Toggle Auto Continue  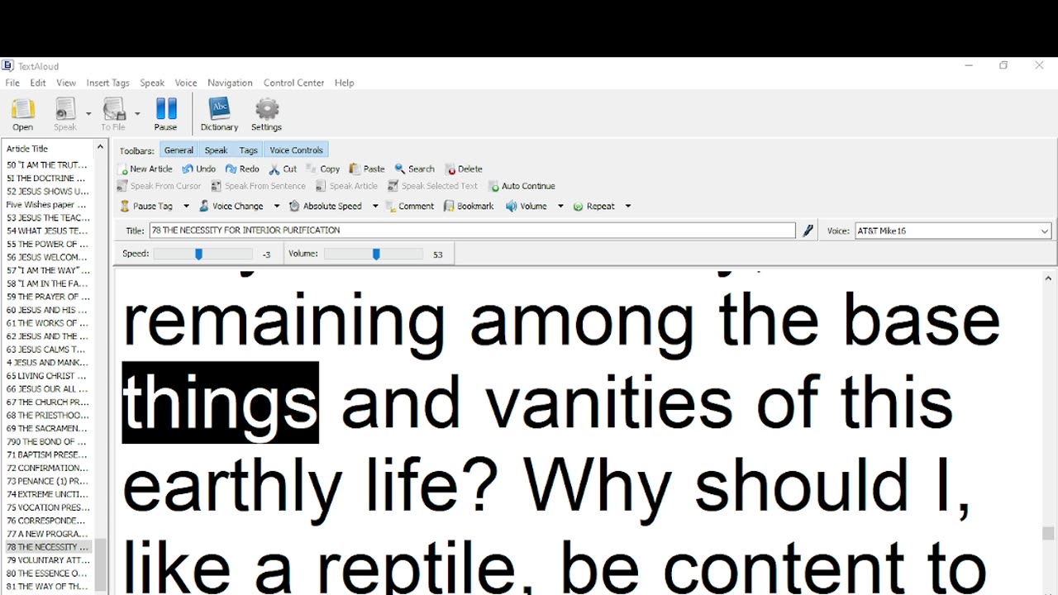click(522, 186)
